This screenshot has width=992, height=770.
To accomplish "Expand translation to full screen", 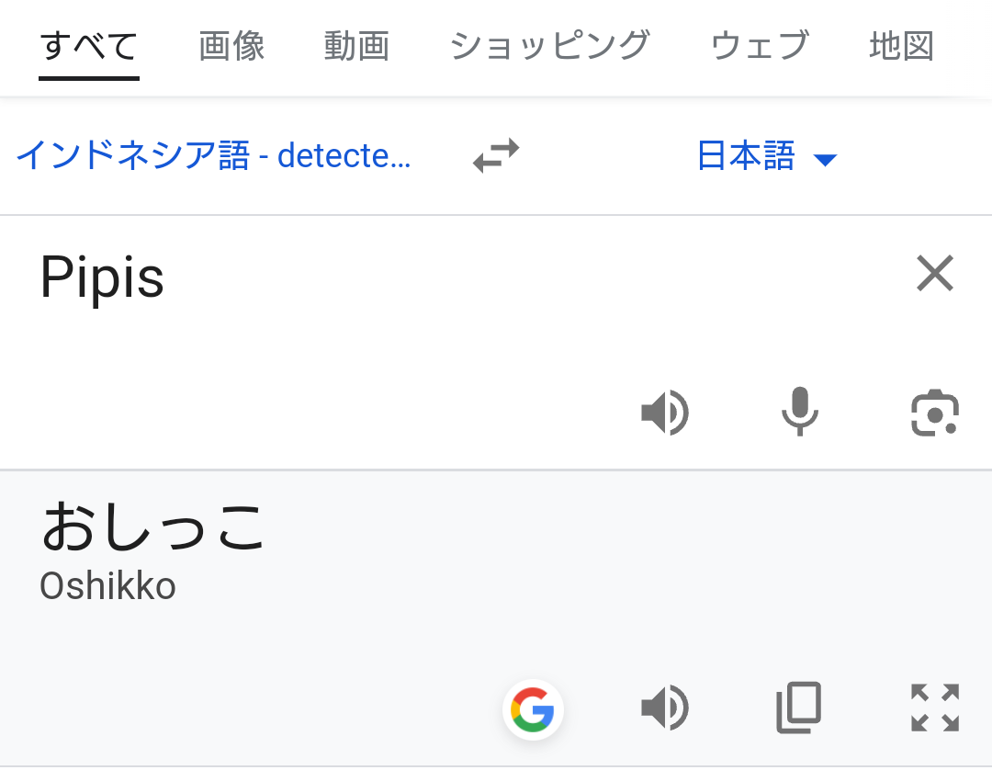I will [x=935, y=708].
